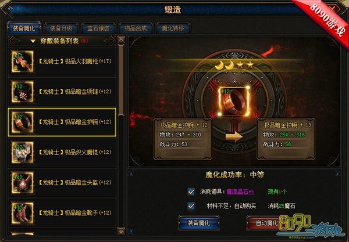Click the 装备魔化 blue button
Screen dimensions: 349x242
click(x=199, y=223)
